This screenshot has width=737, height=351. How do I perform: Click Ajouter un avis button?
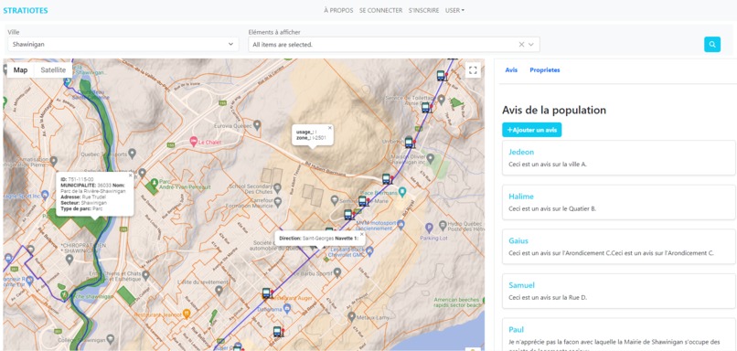click(x=531, y=130)
